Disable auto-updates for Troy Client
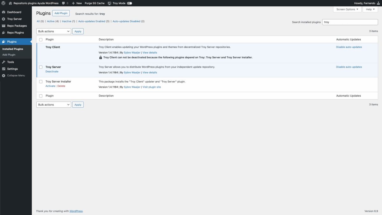Viewport: 382px width, 215px height. tap(349, 47)
